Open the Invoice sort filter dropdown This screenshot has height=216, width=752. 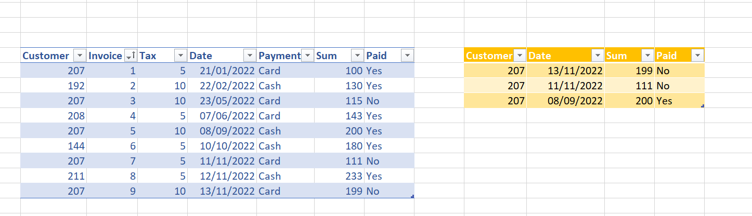(131, 56)
